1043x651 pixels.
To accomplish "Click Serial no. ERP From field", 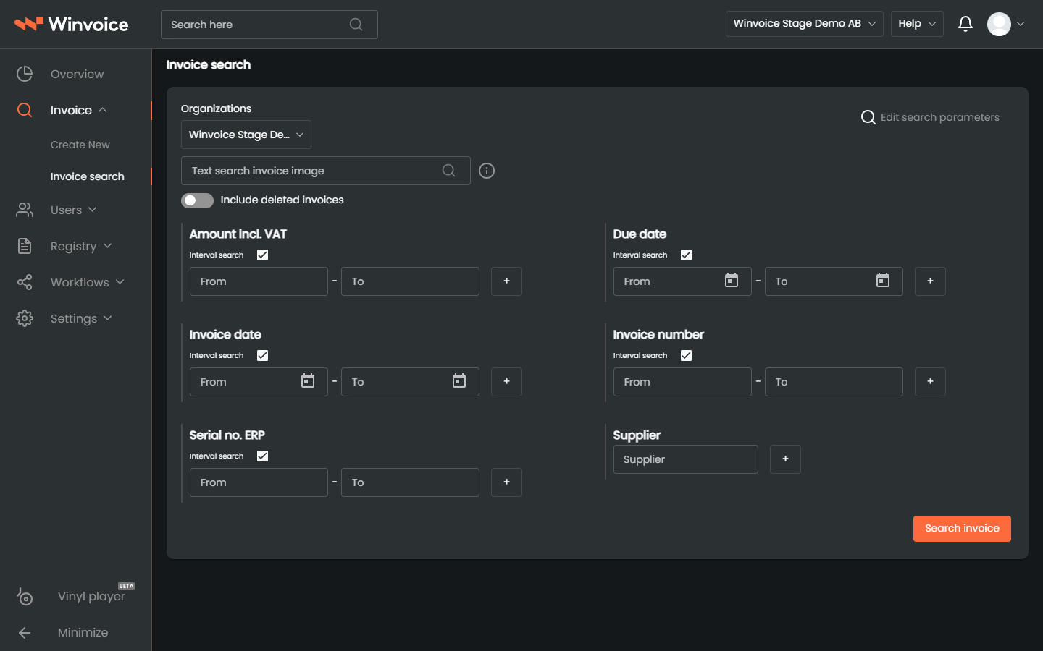I will tap(259, 482).
